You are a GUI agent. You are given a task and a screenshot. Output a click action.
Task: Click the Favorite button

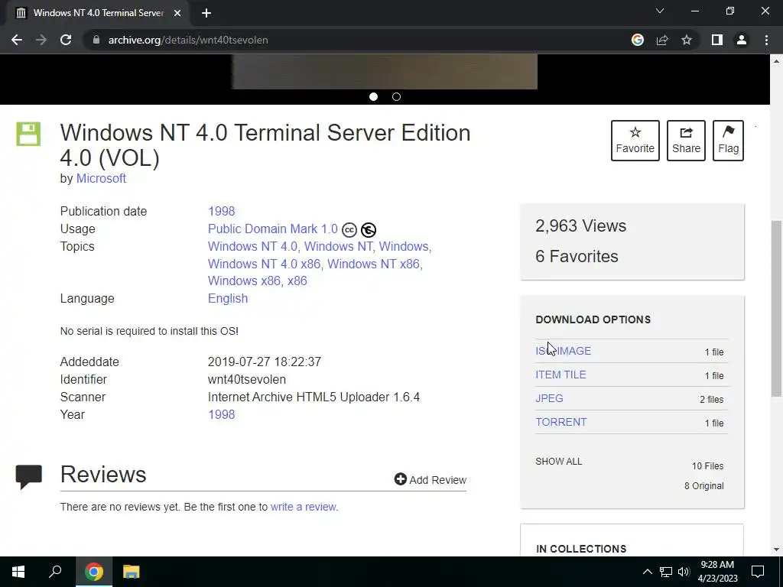point(635,141)
